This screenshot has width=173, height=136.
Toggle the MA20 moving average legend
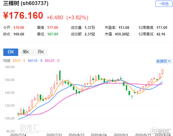(52, 60)
